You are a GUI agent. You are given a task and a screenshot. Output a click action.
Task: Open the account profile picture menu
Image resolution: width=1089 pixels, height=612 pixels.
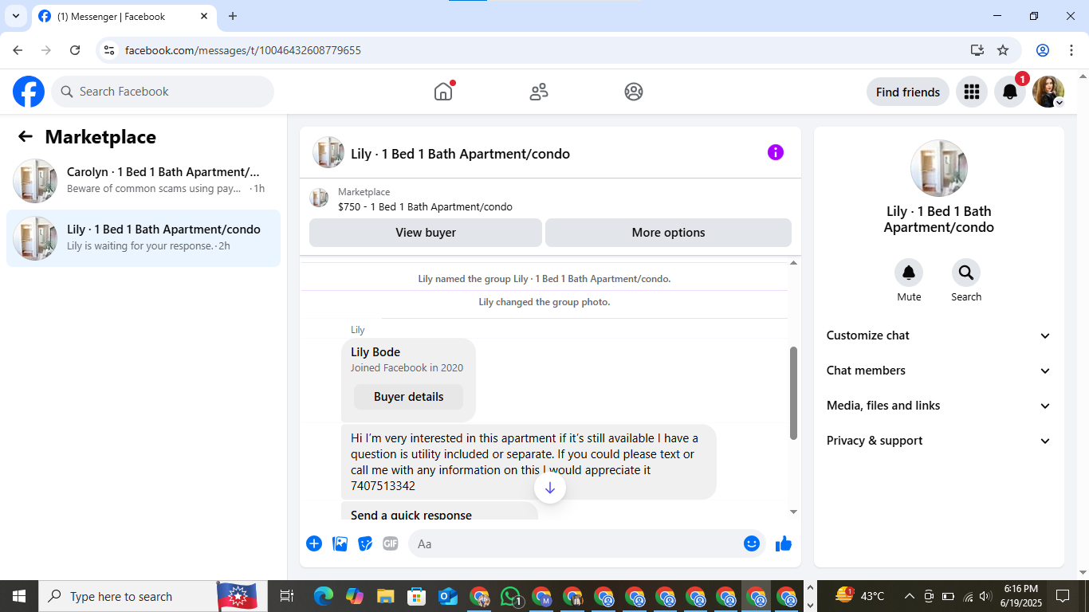point(1048,92)
